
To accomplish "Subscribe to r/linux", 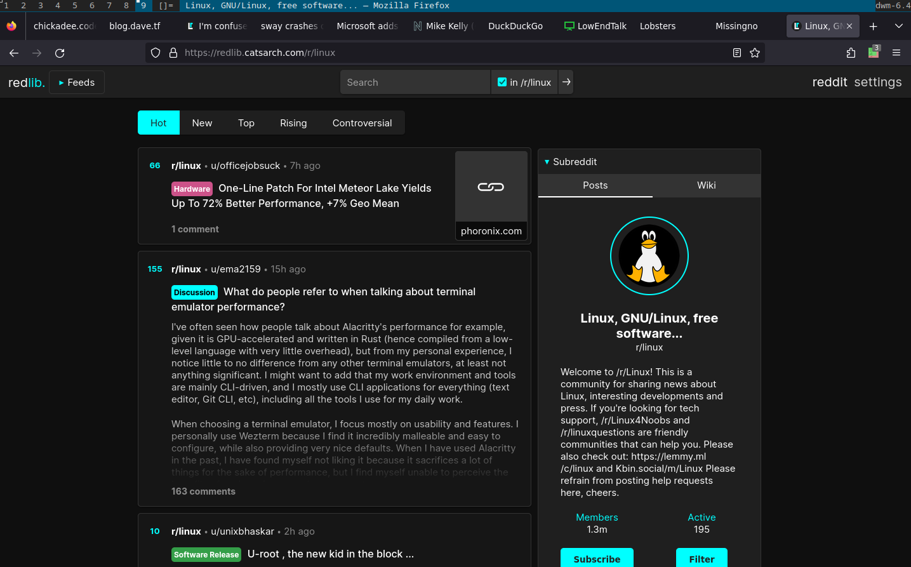I will (x=597, y=559).
